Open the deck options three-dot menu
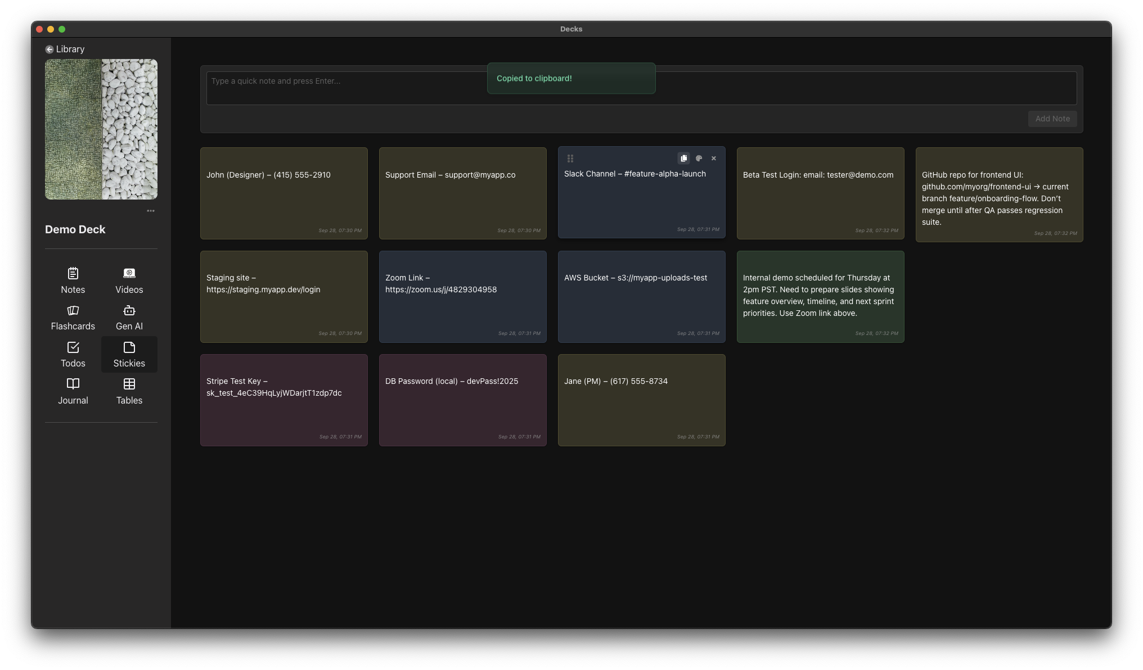The width and height of the screenshot is (1143, 670). (x=151, y=211)
